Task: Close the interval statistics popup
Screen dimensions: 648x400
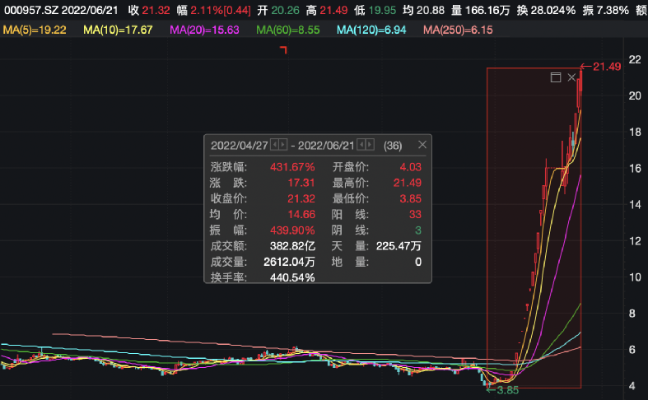Action: [422, 145]
